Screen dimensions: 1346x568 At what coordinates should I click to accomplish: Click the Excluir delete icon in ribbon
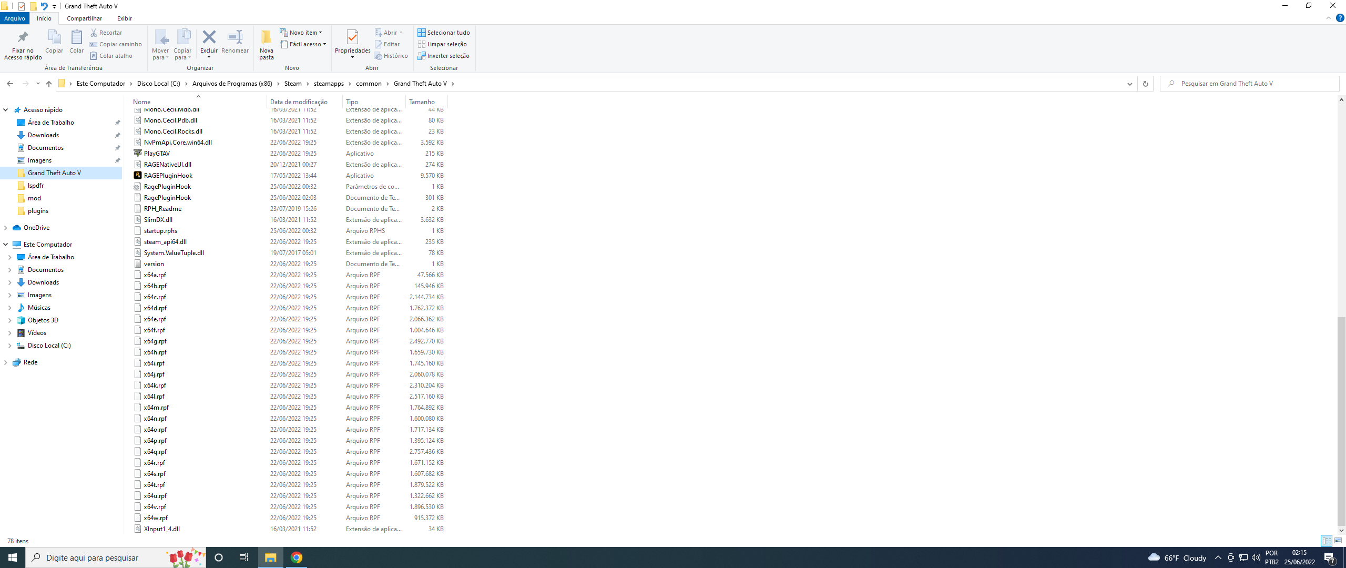(209, 37)
